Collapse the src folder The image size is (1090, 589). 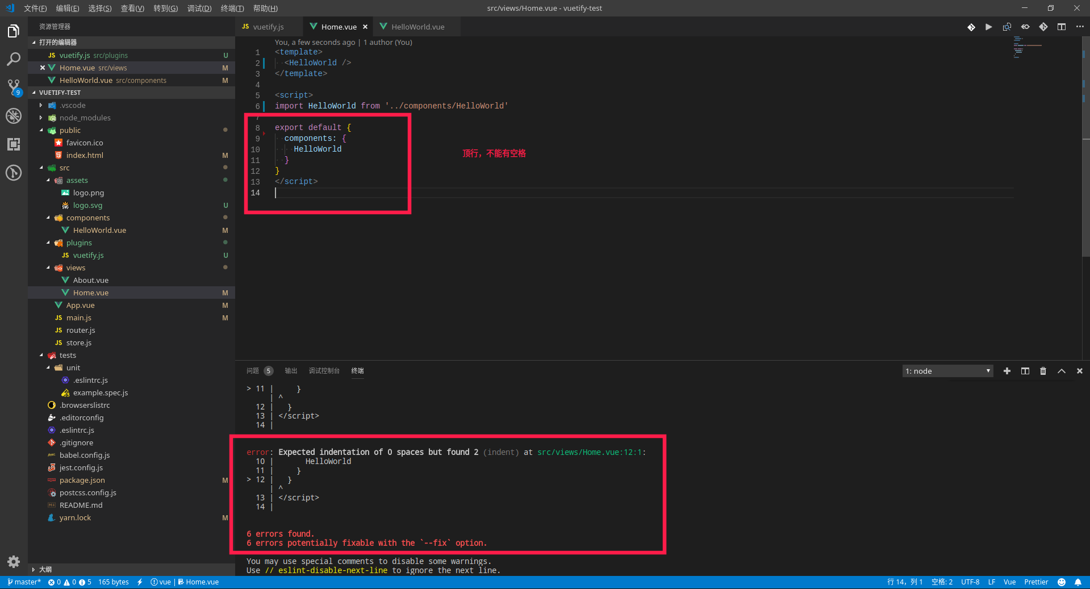[64, 168]
